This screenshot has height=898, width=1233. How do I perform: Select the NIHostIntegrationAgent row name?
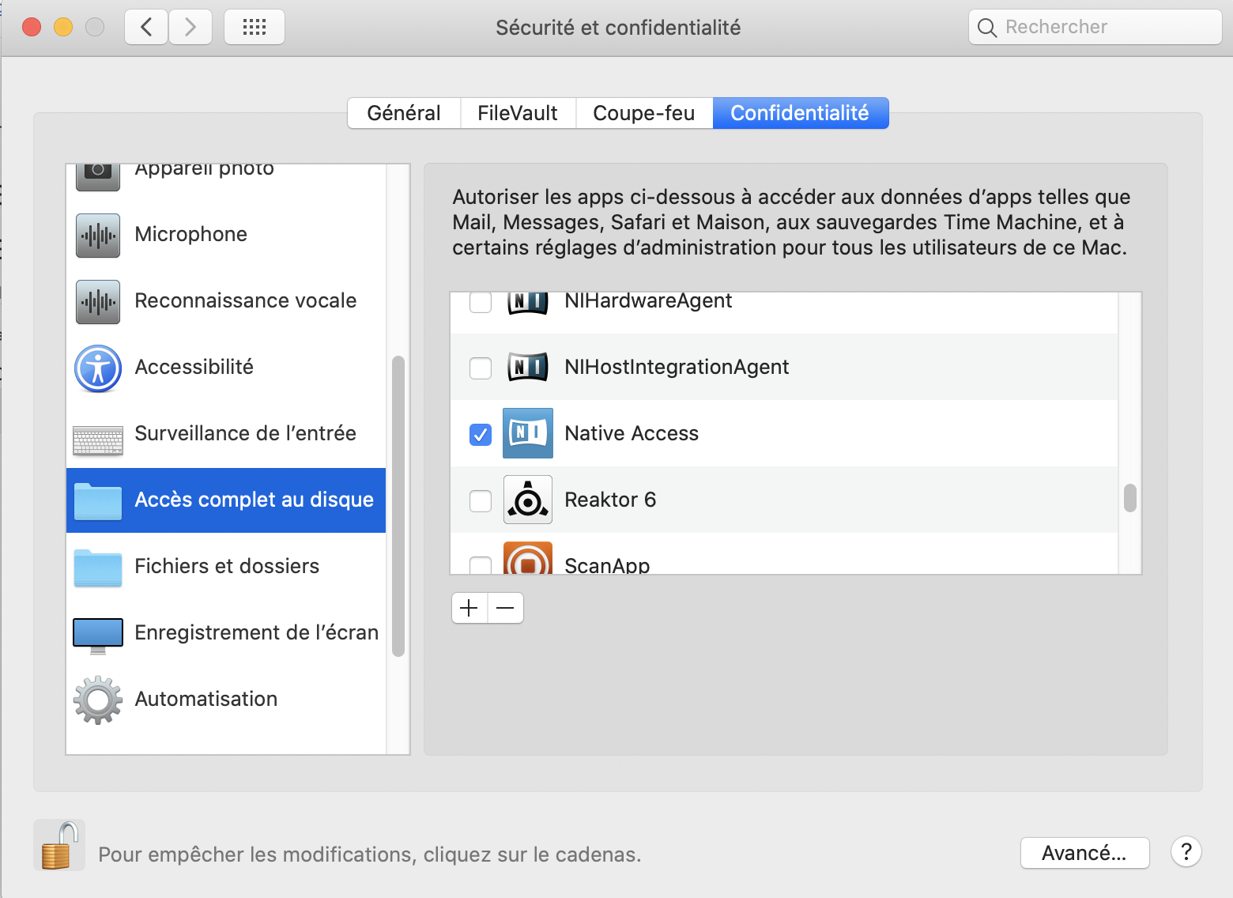click(x=677, y=368)
